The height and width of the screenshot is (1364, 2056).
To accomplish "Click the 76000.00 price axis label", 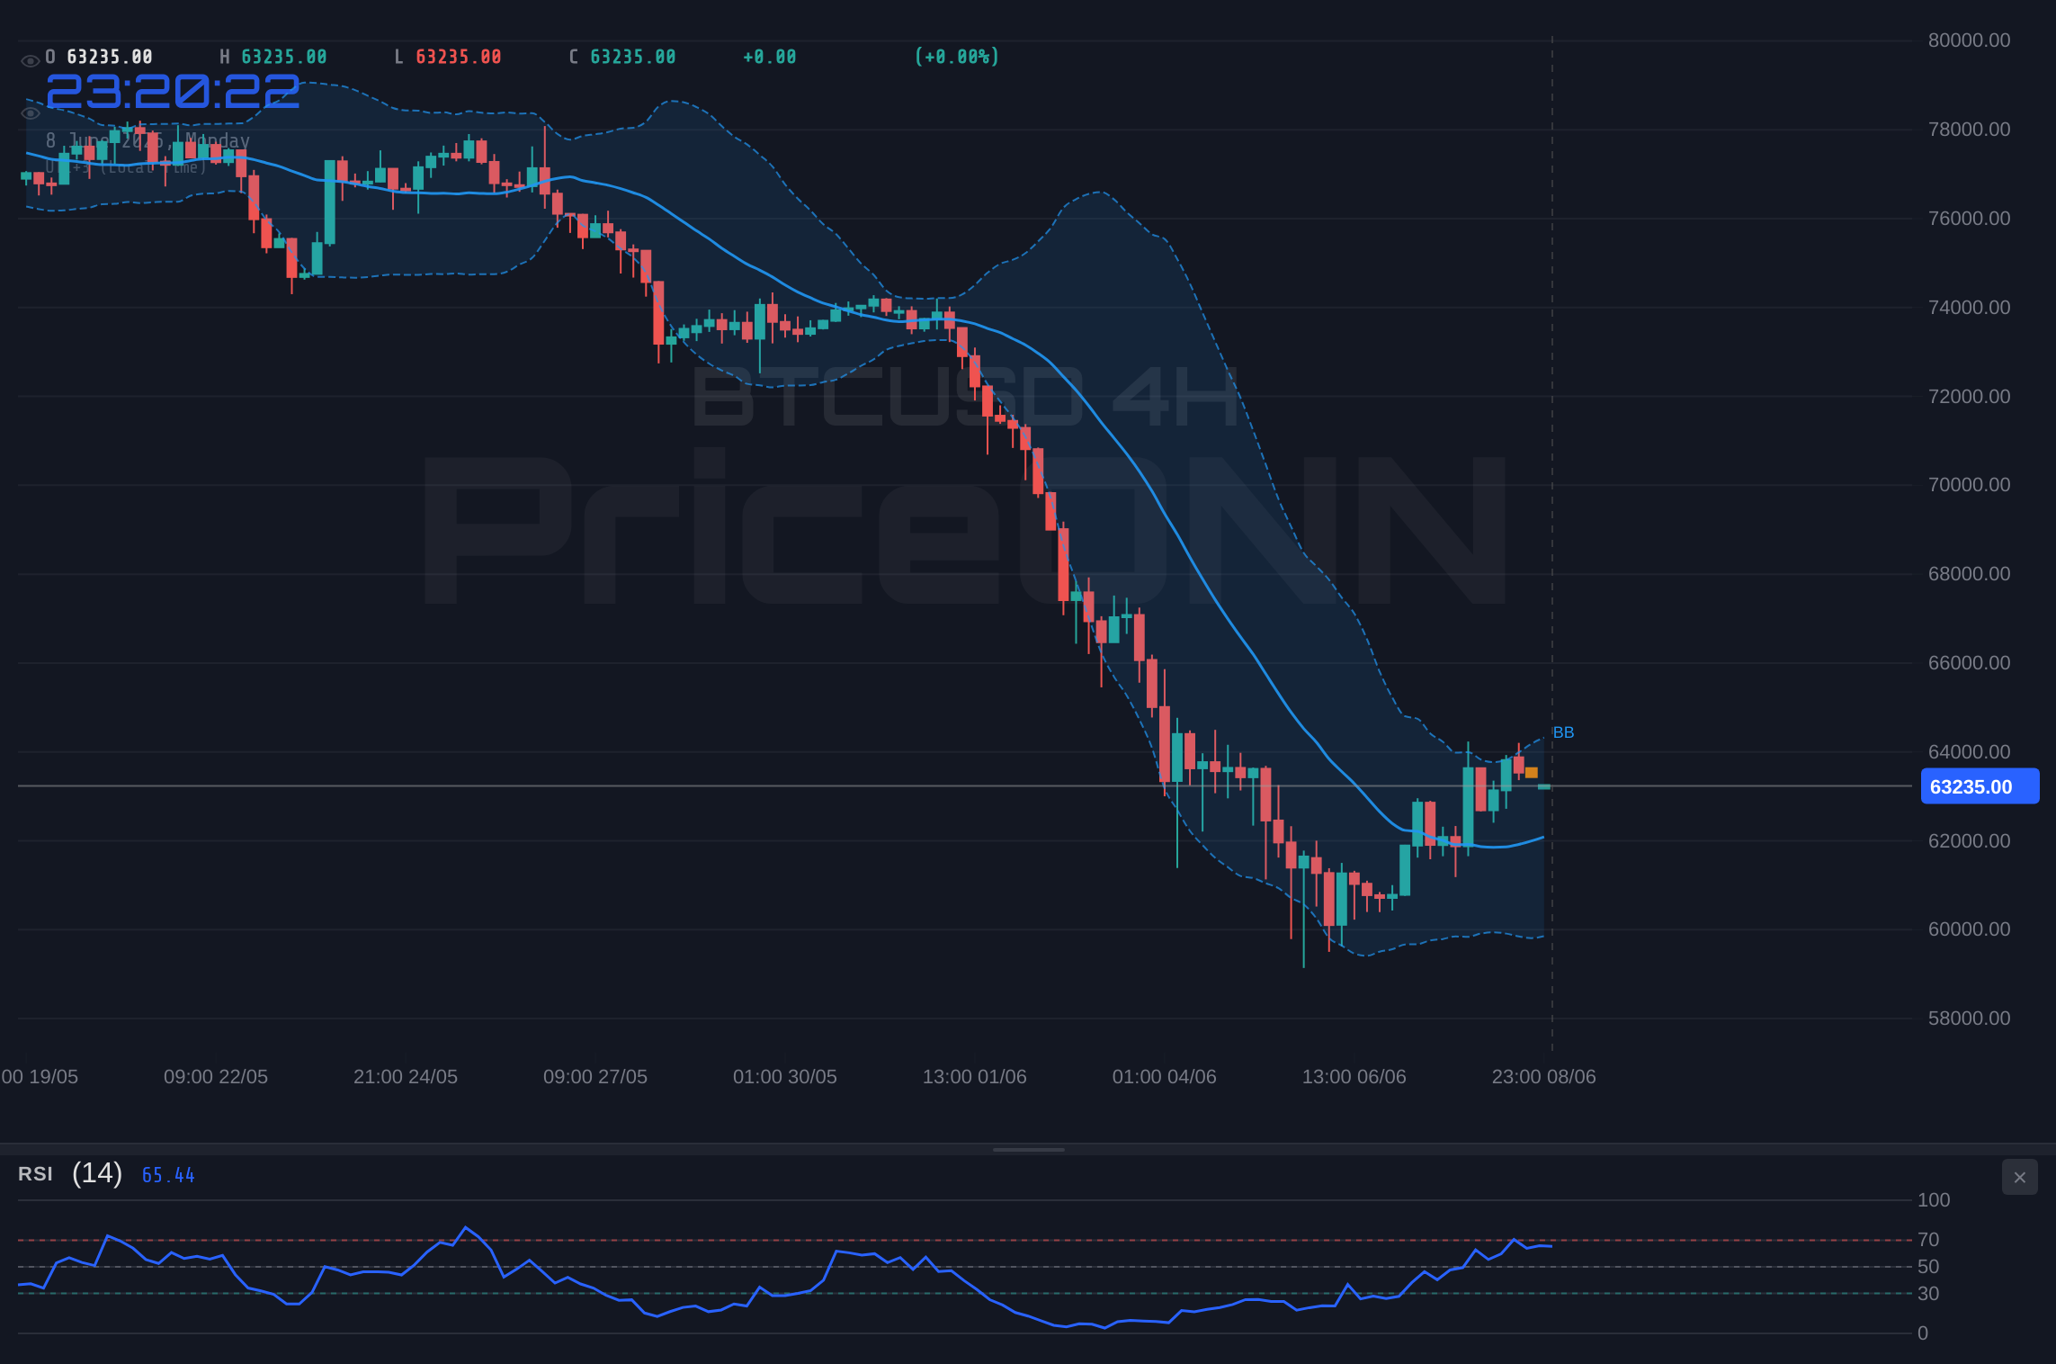I will (x=1969, y=219).
